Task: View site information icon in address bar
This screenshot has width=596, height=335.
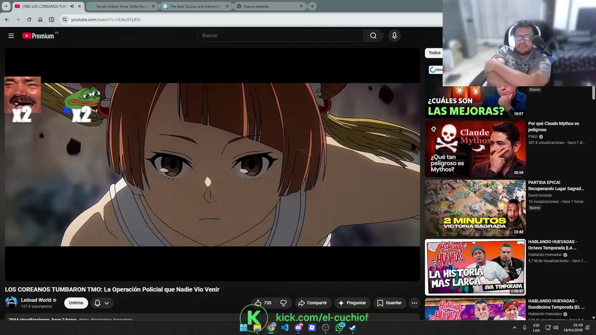Action: coord(65,20)
